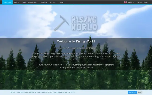Click the UK flag language icon
Screen dimensions: 152x95
coord(125,2)
